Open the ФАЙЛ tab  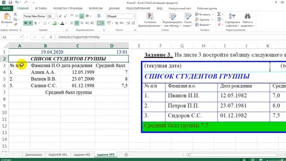tap(6, 8)
